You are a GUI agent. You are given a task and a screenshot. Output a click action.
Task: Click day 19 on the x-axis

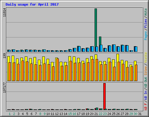coord(87,114)
